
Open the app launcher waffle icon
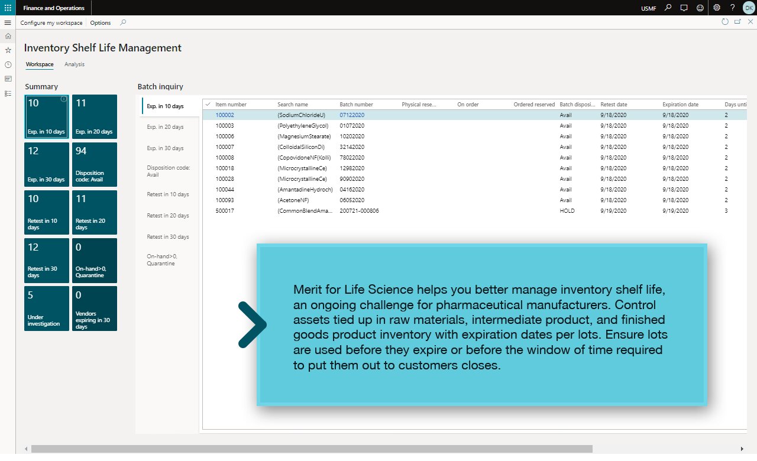(8, 8)
